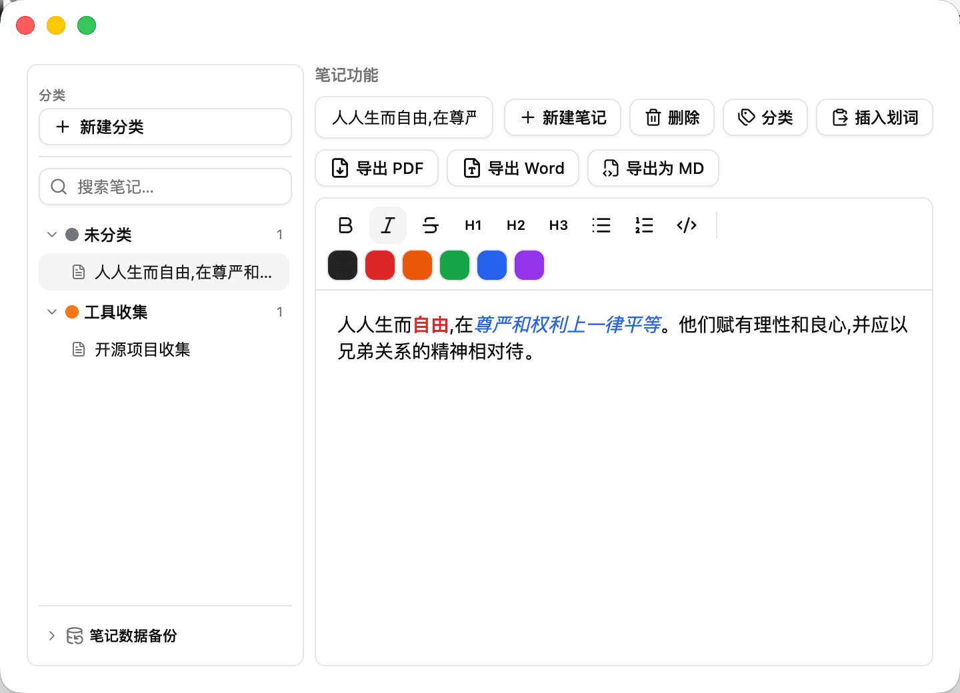960x693 pixels.
Task: Click the gray dot beside 未分类
Action: 72,235
